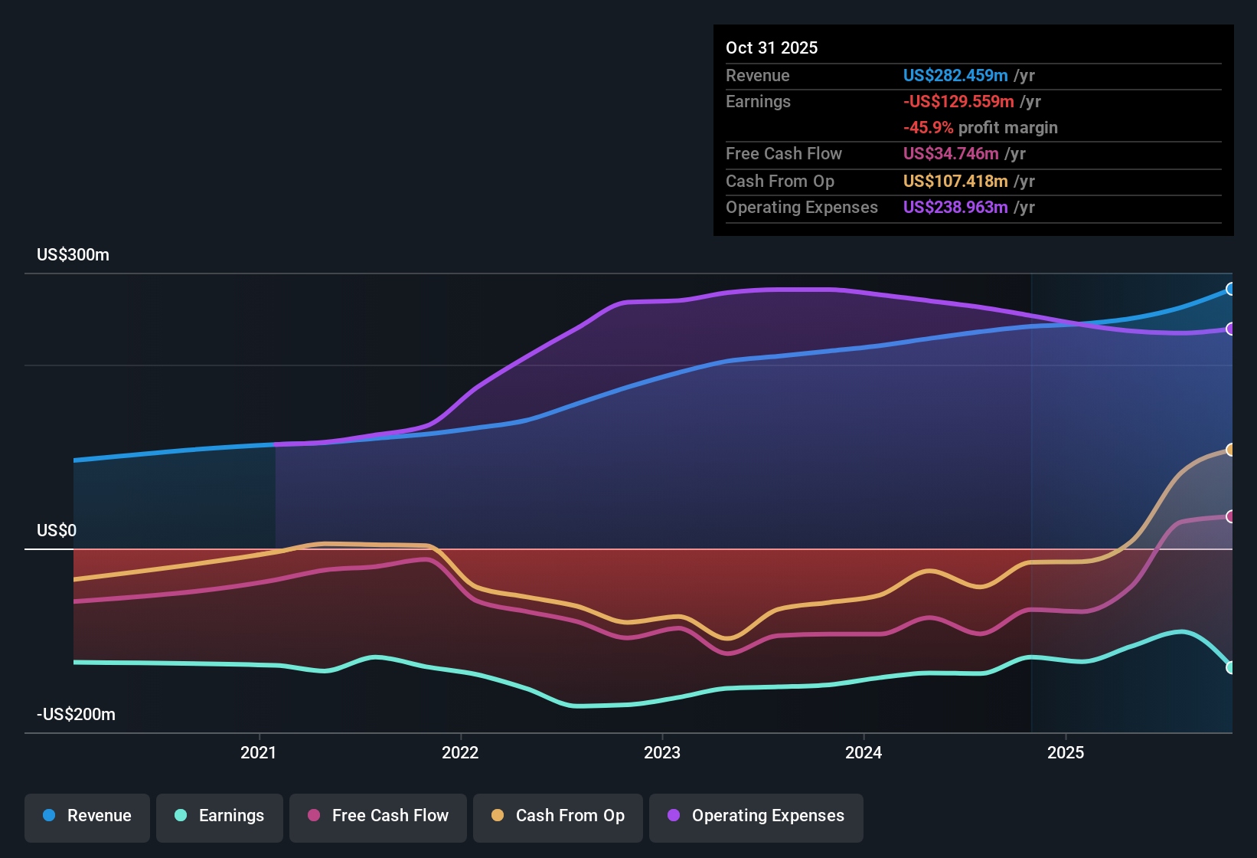
Task: Expand the Cash From Op legend entry
Action: [x=557, y=816]
